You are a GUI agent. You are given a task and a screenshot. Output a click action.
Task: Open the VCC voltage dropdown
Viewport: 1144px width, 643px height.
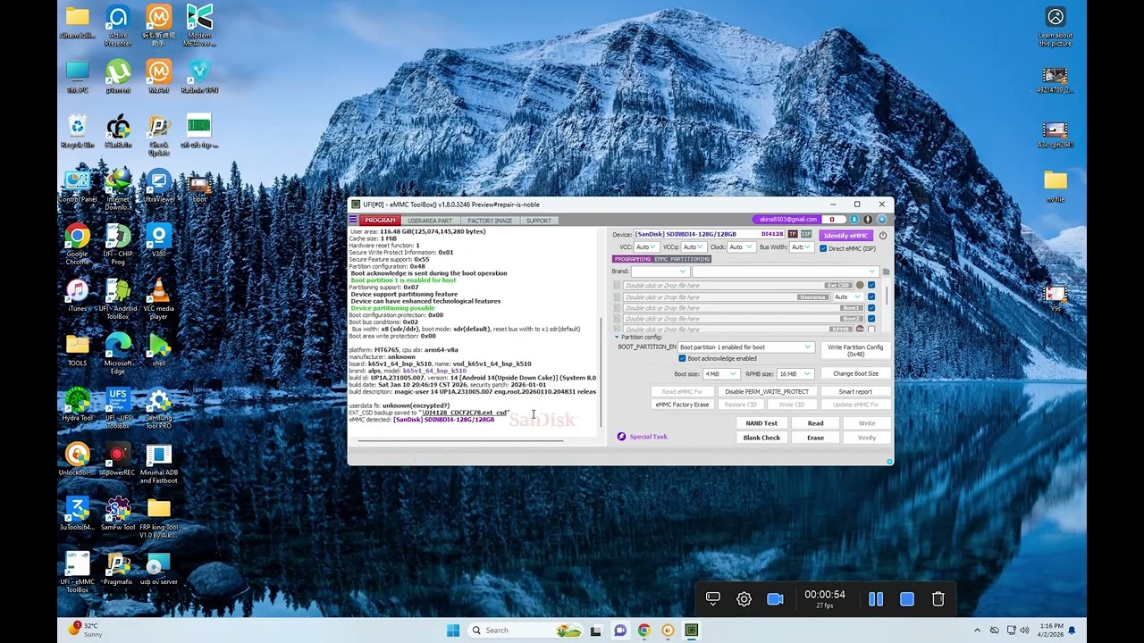[x=646, y=247]
